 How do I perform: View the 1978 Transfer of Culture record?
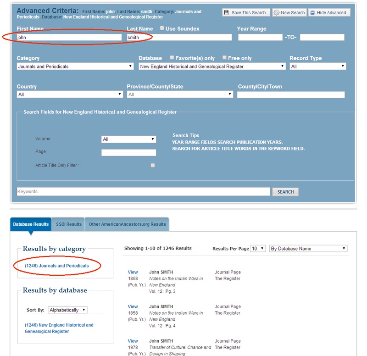(x=133, y=341)
